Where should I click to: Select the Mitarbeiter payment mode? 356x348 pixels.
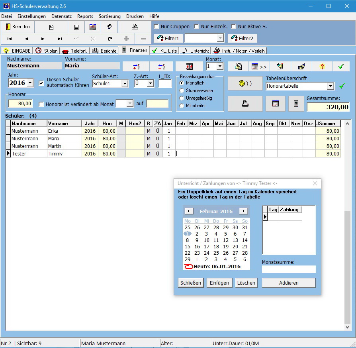tap(182, 106)
